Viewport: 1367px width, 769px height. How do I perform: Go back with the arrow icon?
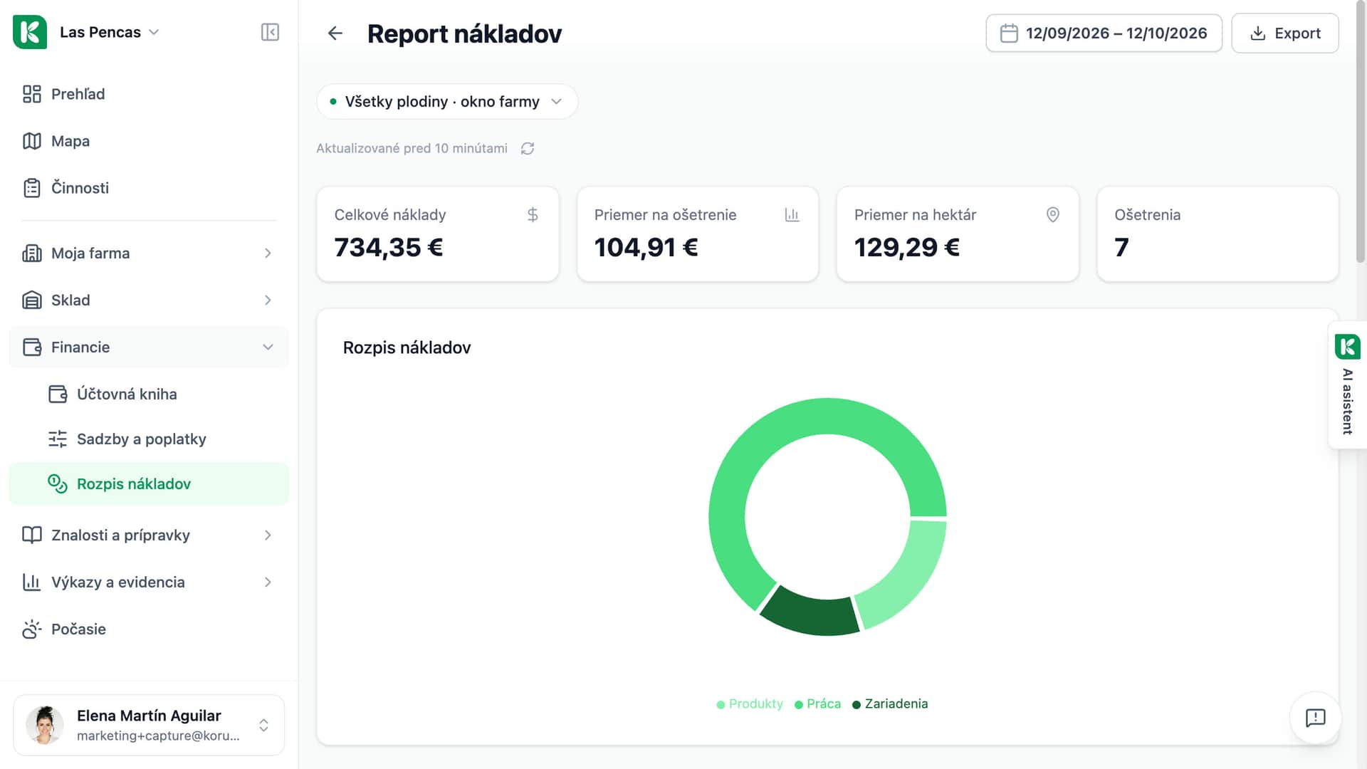click(x=335, y=33)
